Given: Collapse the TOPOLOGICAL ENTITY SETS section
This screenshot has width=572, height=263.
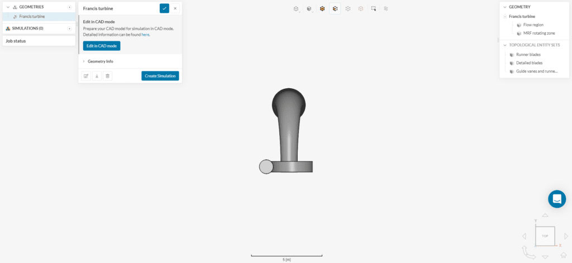Looking at the screenshot, I should coord(505,45).
